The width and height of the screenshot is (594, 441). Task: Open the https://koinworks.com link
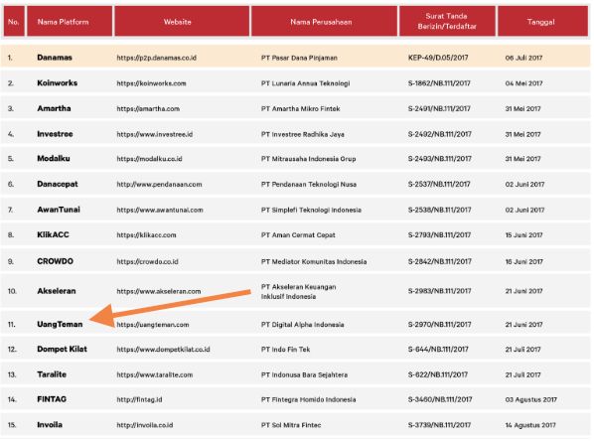pos(151,83)
